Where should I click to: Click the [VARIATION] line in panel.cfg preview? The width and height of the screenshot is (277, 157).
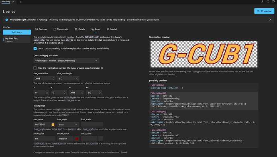pos(157,85)
